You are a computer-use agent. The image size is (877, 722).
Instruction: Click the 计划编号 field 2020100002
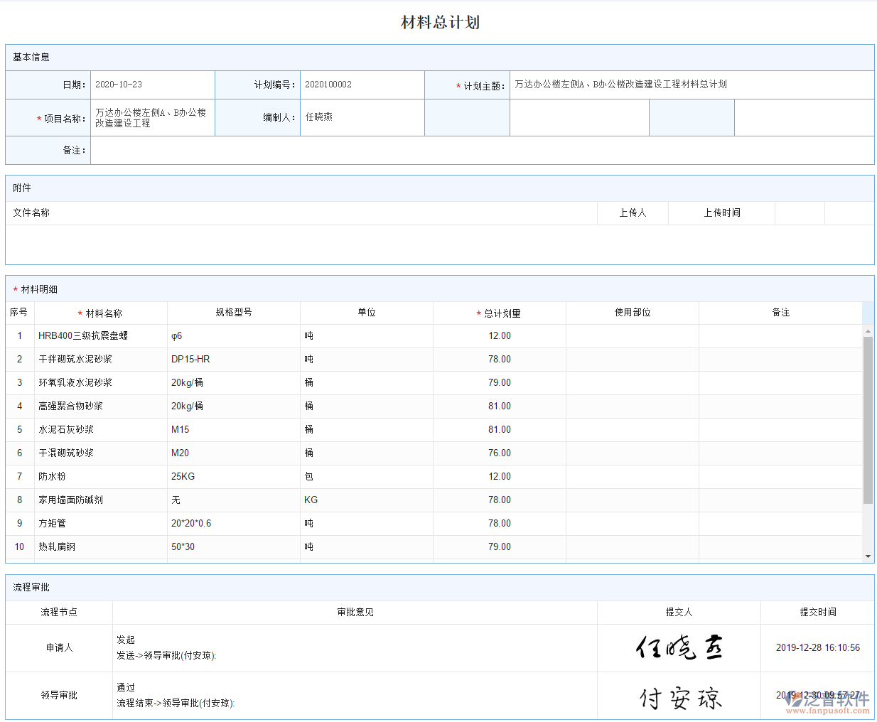362,85
